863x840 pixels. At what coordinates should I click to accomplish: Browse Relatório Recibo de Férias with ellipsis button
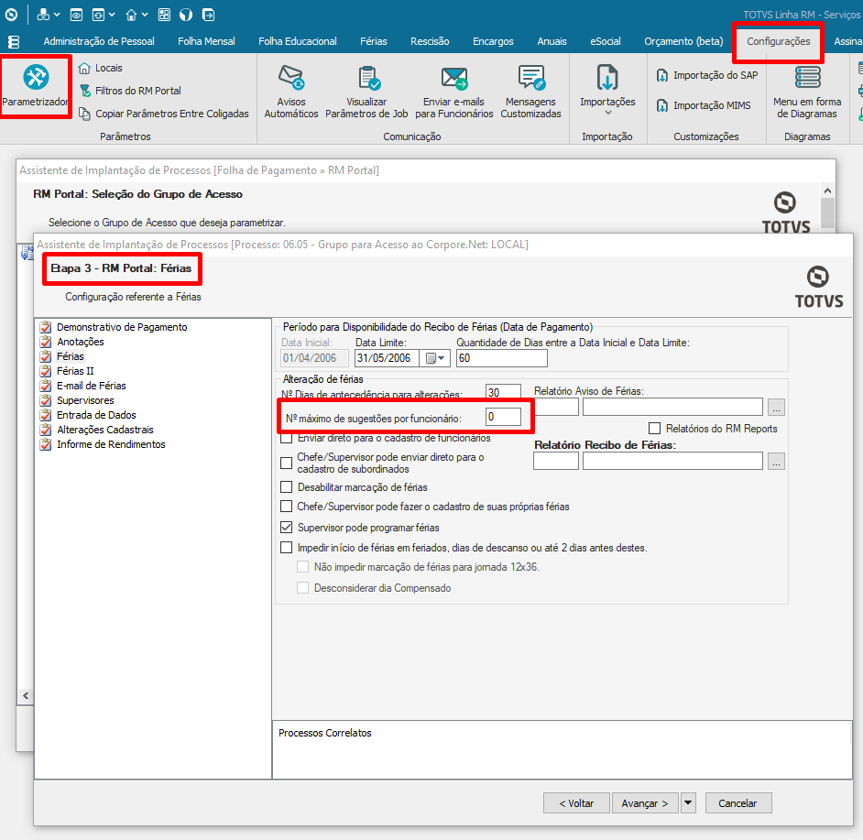coord(776,462)
